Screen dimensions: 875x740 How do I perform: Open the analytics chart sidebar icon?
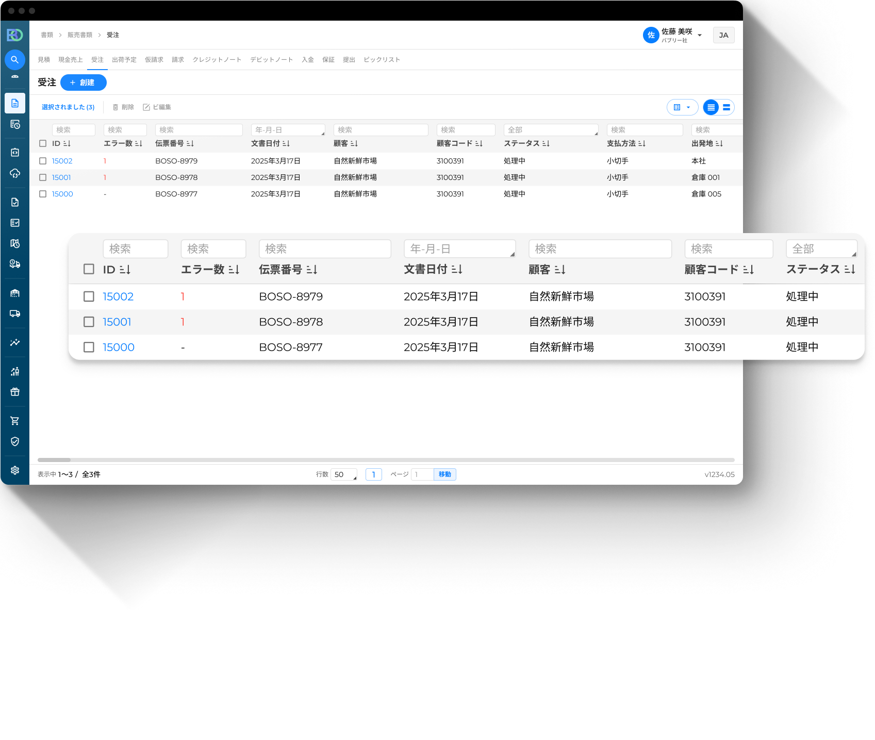[15, 342]
